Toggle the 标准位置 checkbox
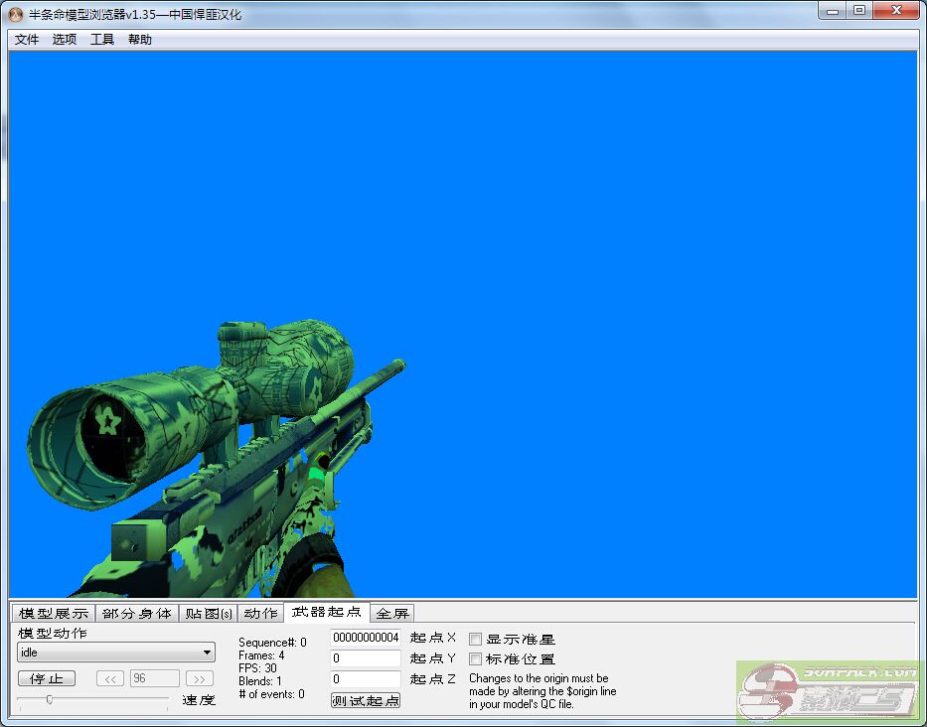The height and width of the screenshot is (727, 927). coord(476,658)
